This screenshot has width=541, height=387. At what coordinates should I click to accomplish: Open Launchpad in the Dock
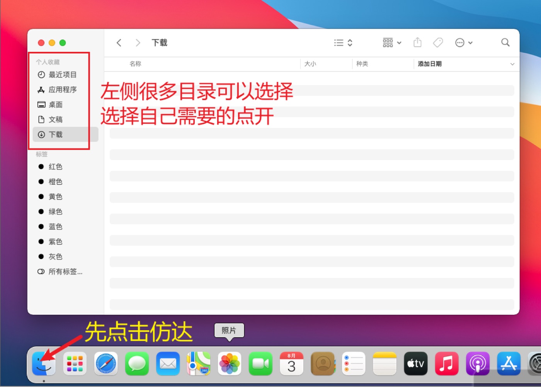[x=75, y=363]
